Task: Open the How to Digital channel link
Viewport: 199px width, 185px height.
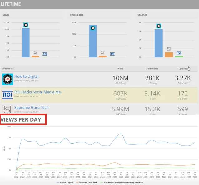Action: click(26, 76)
